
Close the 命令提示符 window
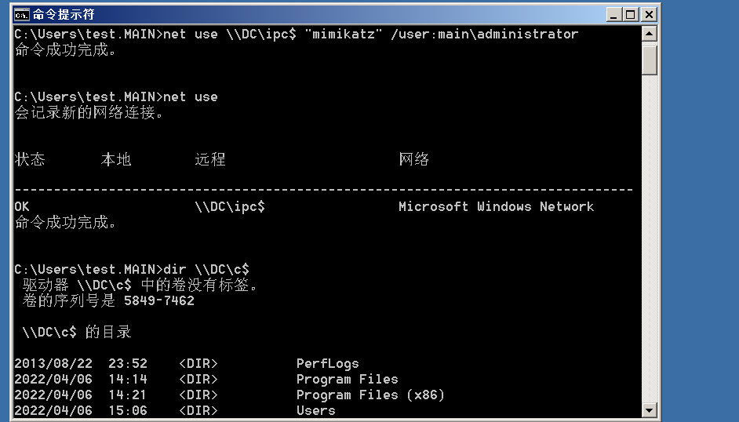649,14
